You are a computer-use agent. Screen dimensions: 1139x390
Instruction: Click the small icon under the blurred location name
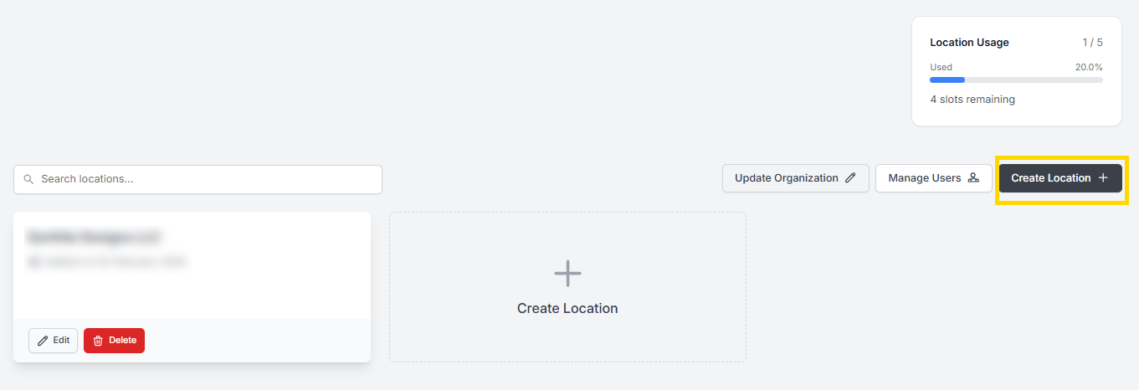coord(34,262)
